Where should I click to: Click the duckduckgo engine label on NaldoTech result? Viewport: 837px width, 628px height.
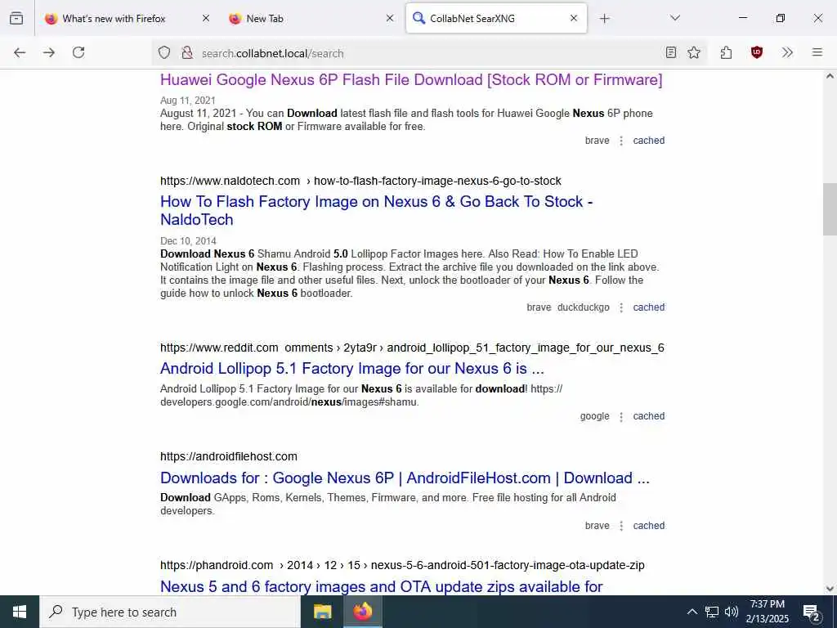click(583, 307)
